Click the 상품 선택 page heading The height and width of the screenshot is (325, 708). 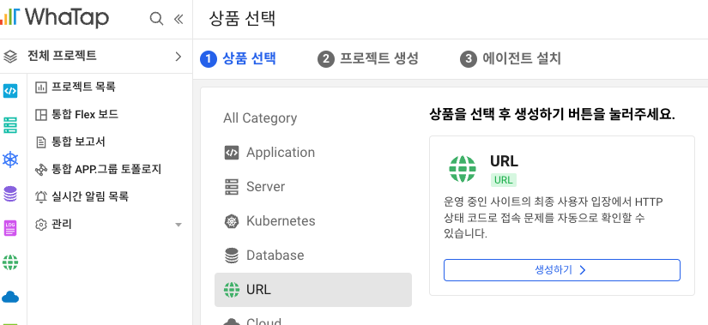pyautogui.click(x=242, y=19)
